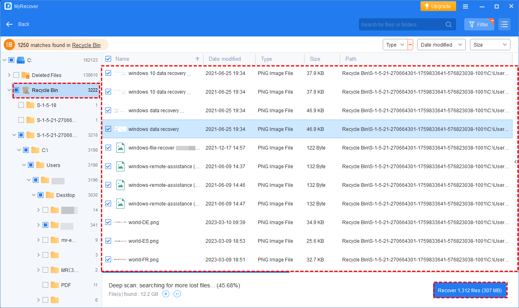This screenshot has height=308, width=519.
Task: Toggle the Deleted Files checkbox
Action: click(x=16, y=75)
